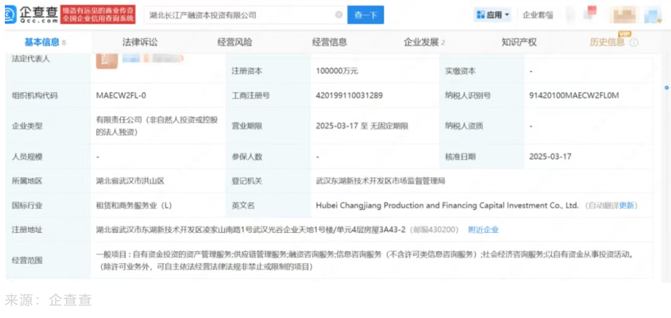Screen dimensions: 671x318
Task: Click the 参保人数 label
Action: [x=247, y=157]
